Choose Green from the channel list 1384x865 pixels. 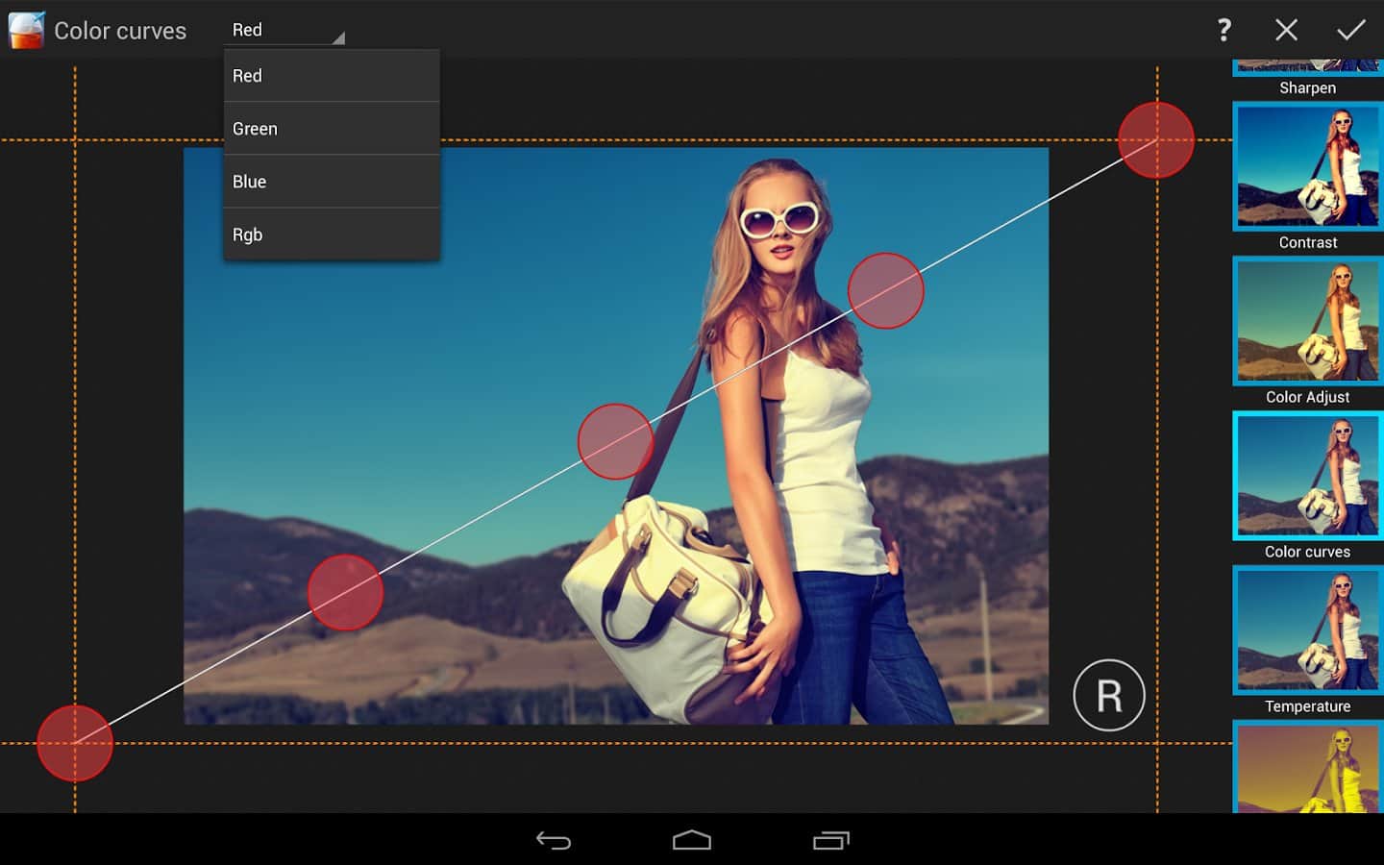pos(331,129)
